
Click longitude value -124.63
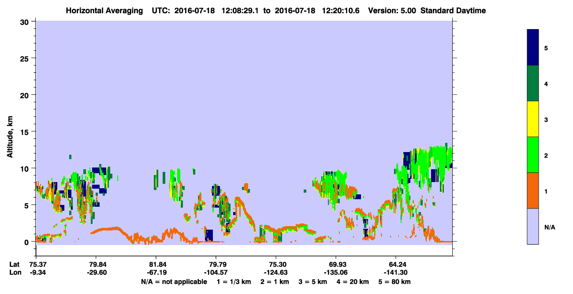[276, 272]
